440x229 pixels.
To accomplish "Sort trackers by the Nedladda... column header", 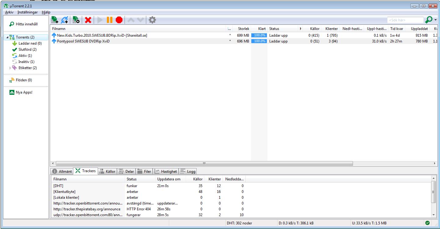I will (x=235, y=179).
